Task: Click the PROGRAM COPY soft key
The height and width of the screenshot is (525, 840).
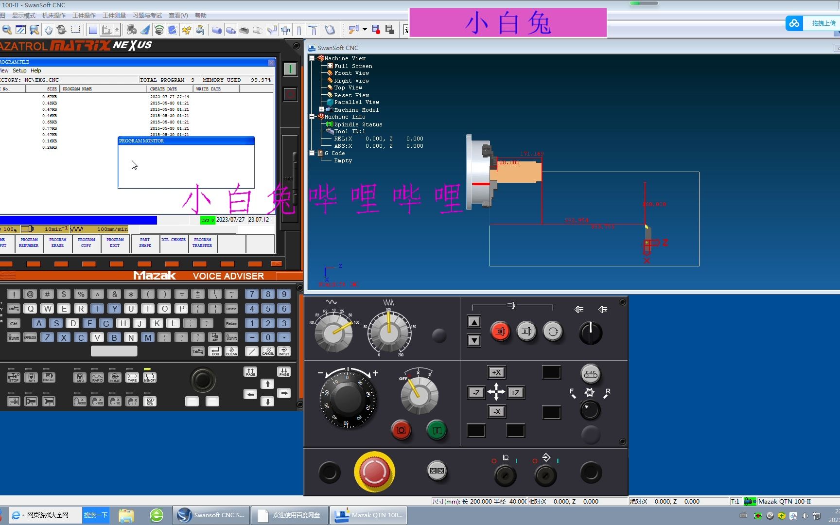Action: (x=86, y=243)
